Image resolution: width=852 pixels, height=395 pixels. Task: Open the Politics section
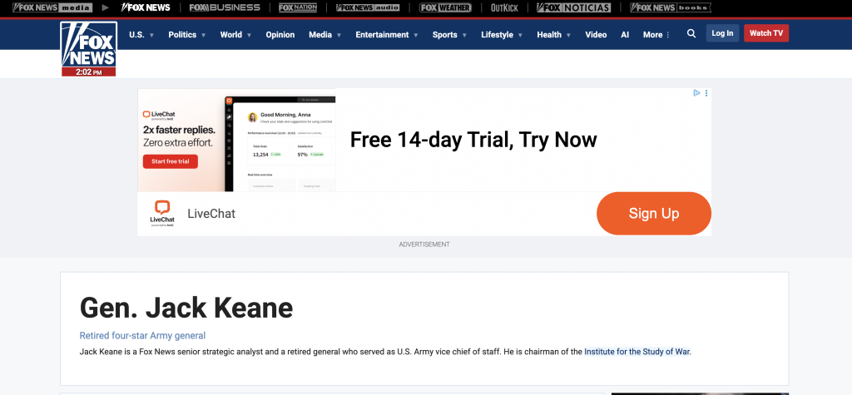pyautogui.click(x=182, y=34)
